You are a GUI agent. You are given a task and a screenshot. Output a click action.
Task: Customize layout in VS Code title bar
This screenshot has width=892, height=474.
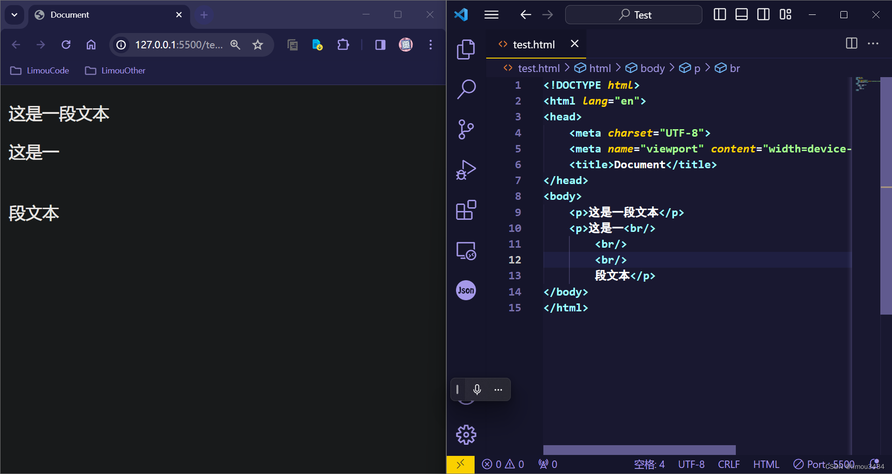(x=785, y=15)
